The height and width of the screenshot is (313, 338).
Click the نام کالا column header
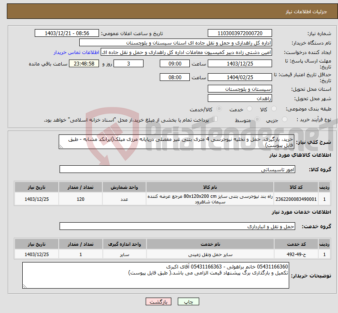[210, 187]
